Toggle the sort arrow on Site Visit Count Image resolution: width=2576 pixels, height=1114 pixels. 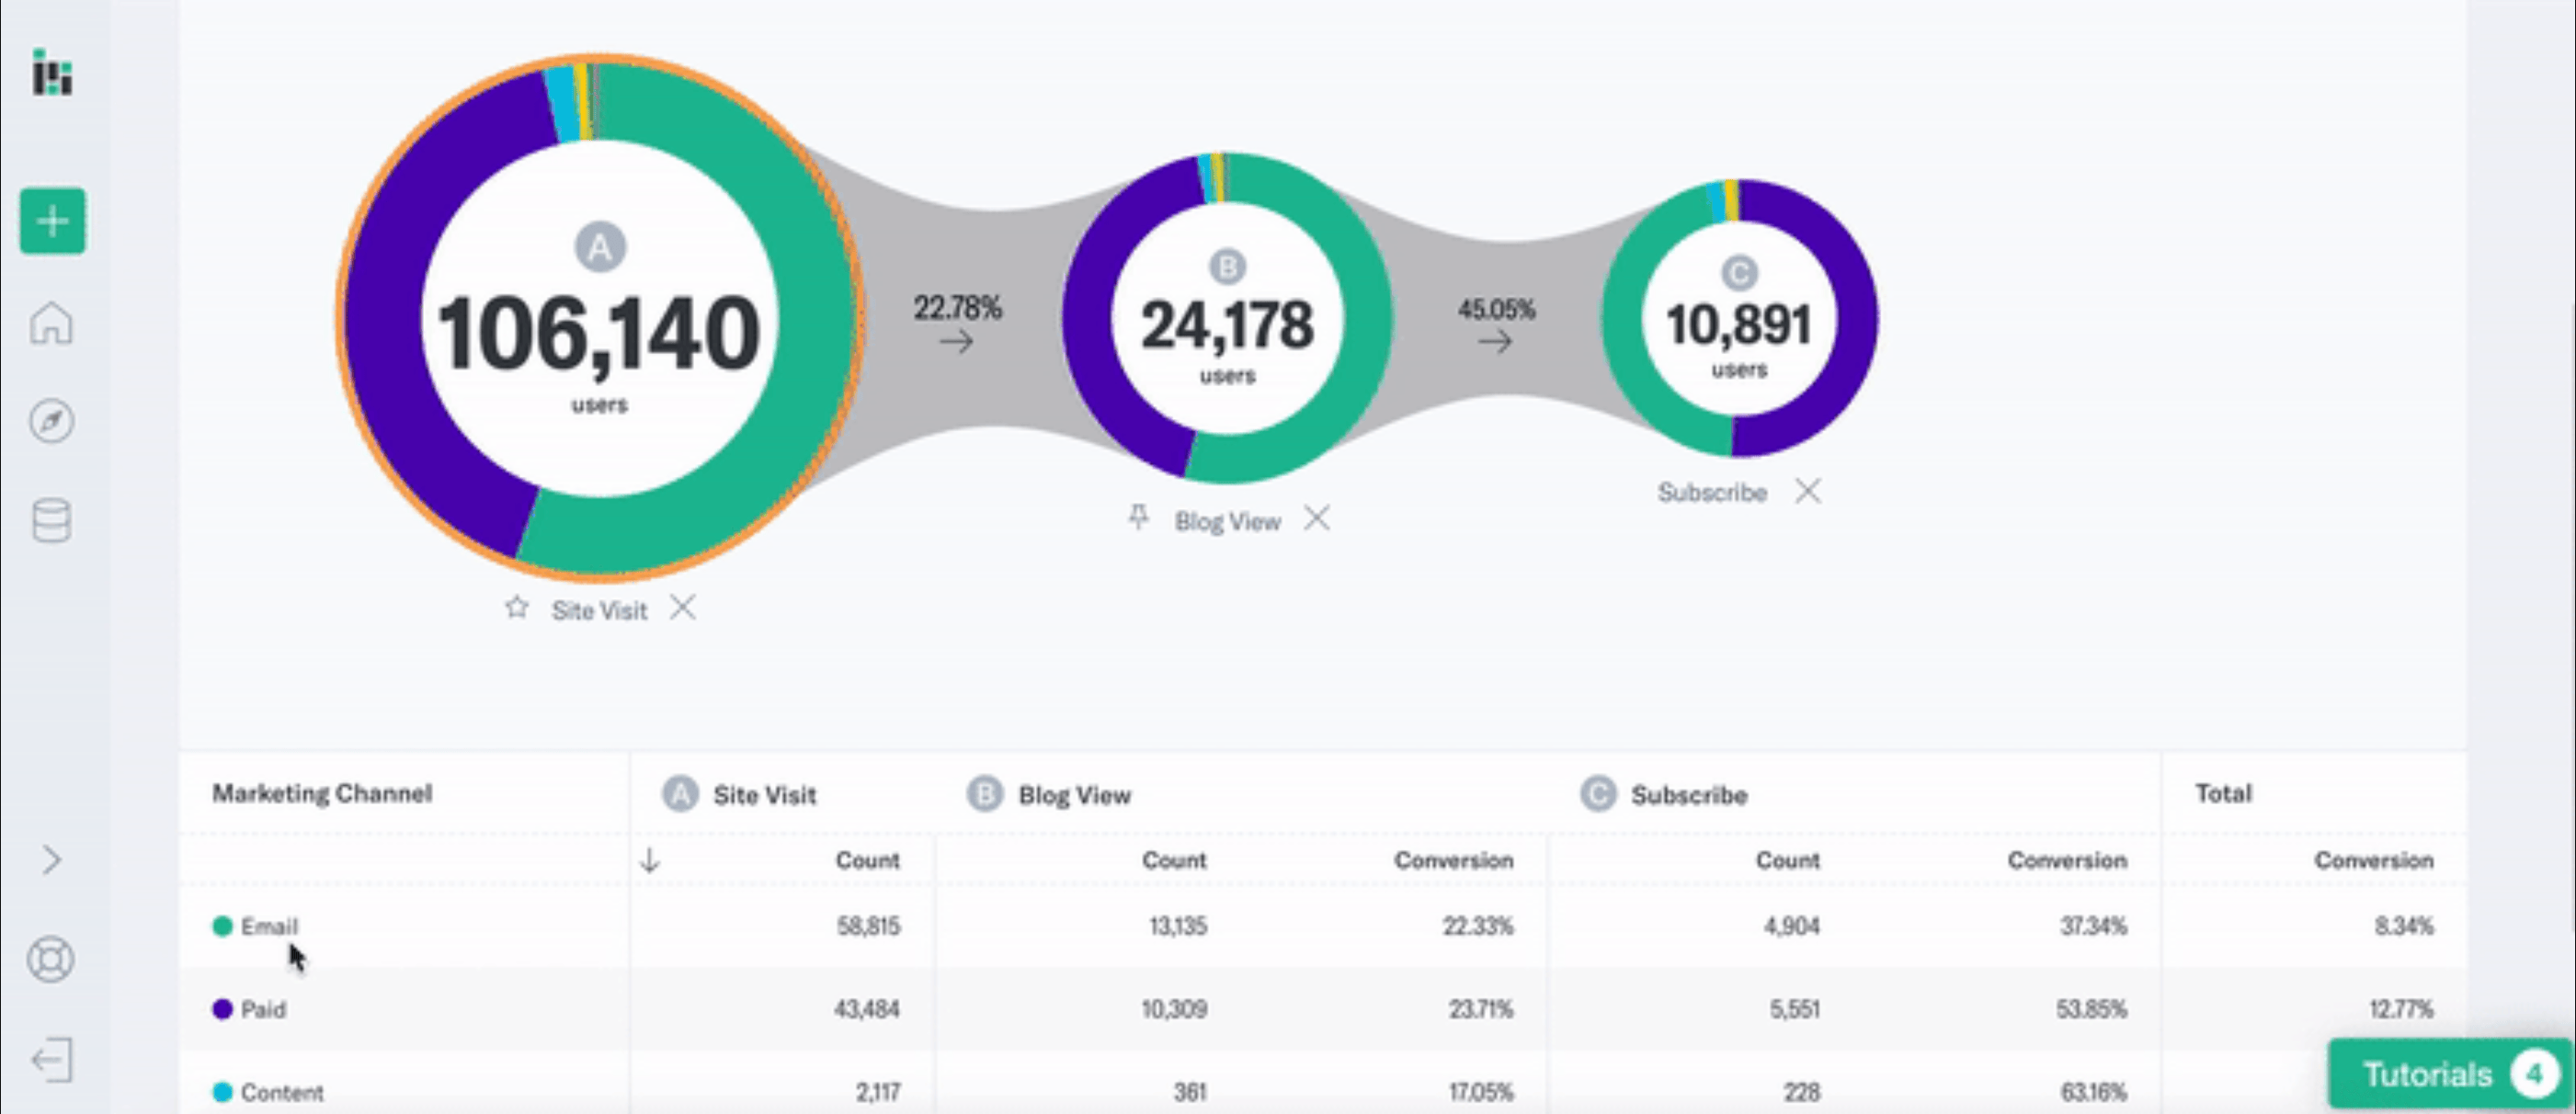(650, 860)
